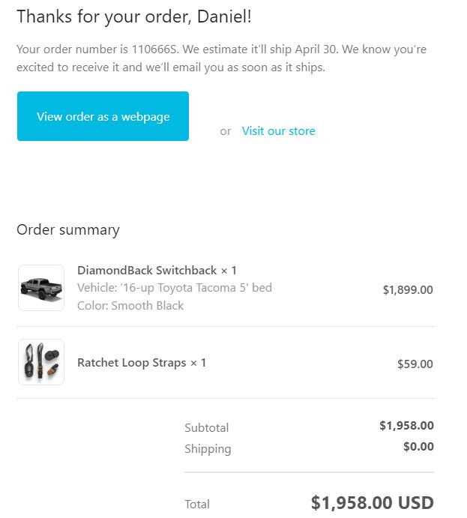Click the Subtotal label
The height and width of the screenshot is (518, 467).
click(x=207, y=428)
